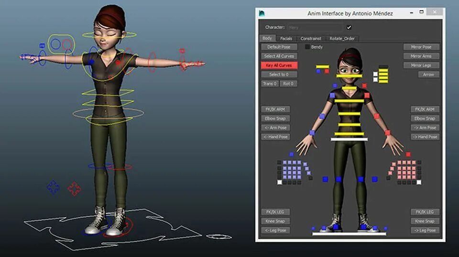Select the small white oval control on the ground
The width and height of the screenshot is (459, 257).
(219, 236)
